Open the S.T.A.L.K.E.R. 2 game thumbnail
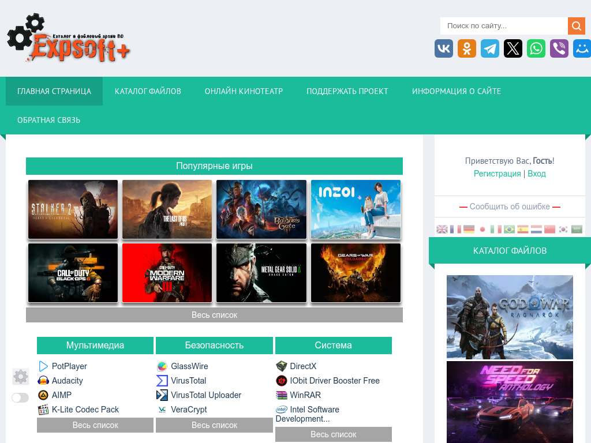 coord(73,209)
